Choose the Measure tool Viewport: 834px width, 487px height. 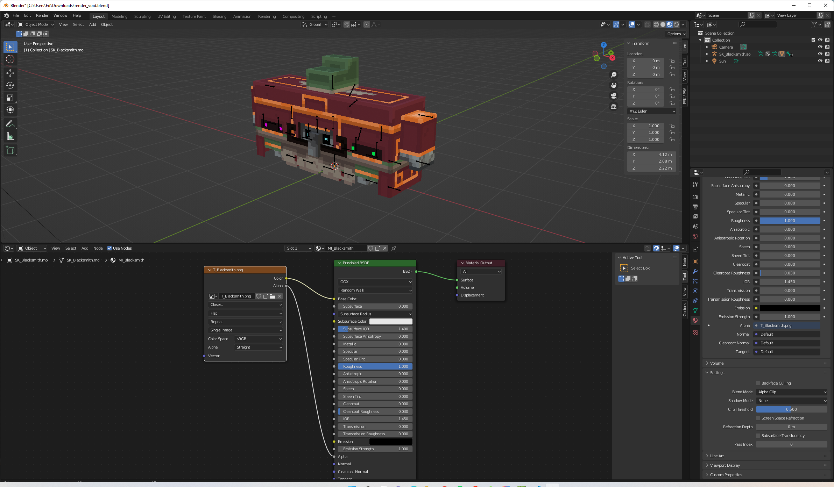pos(10,137)
